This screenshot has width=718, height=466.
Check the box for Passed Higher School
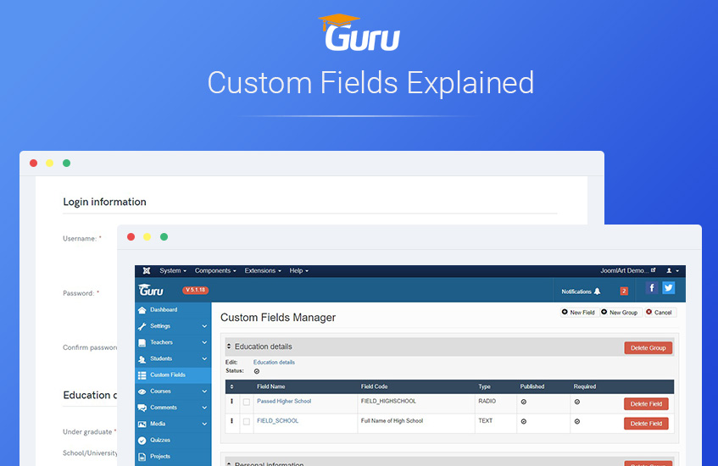pyautogui.click(x=247, y=402)
